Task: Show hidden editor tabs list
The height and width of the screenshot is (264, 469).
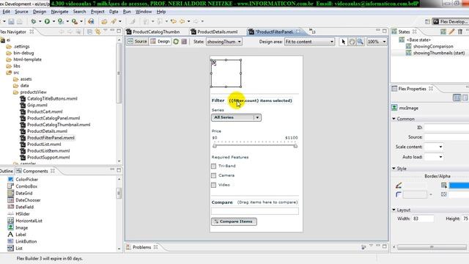Action: click(312, 32)
